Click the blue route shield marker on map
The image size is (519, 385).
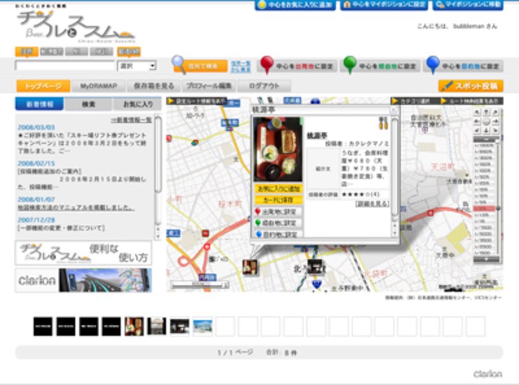point(317,284)
